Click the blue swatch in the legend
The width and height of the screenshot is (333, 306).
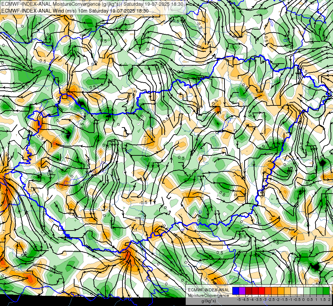click(236, 291)
